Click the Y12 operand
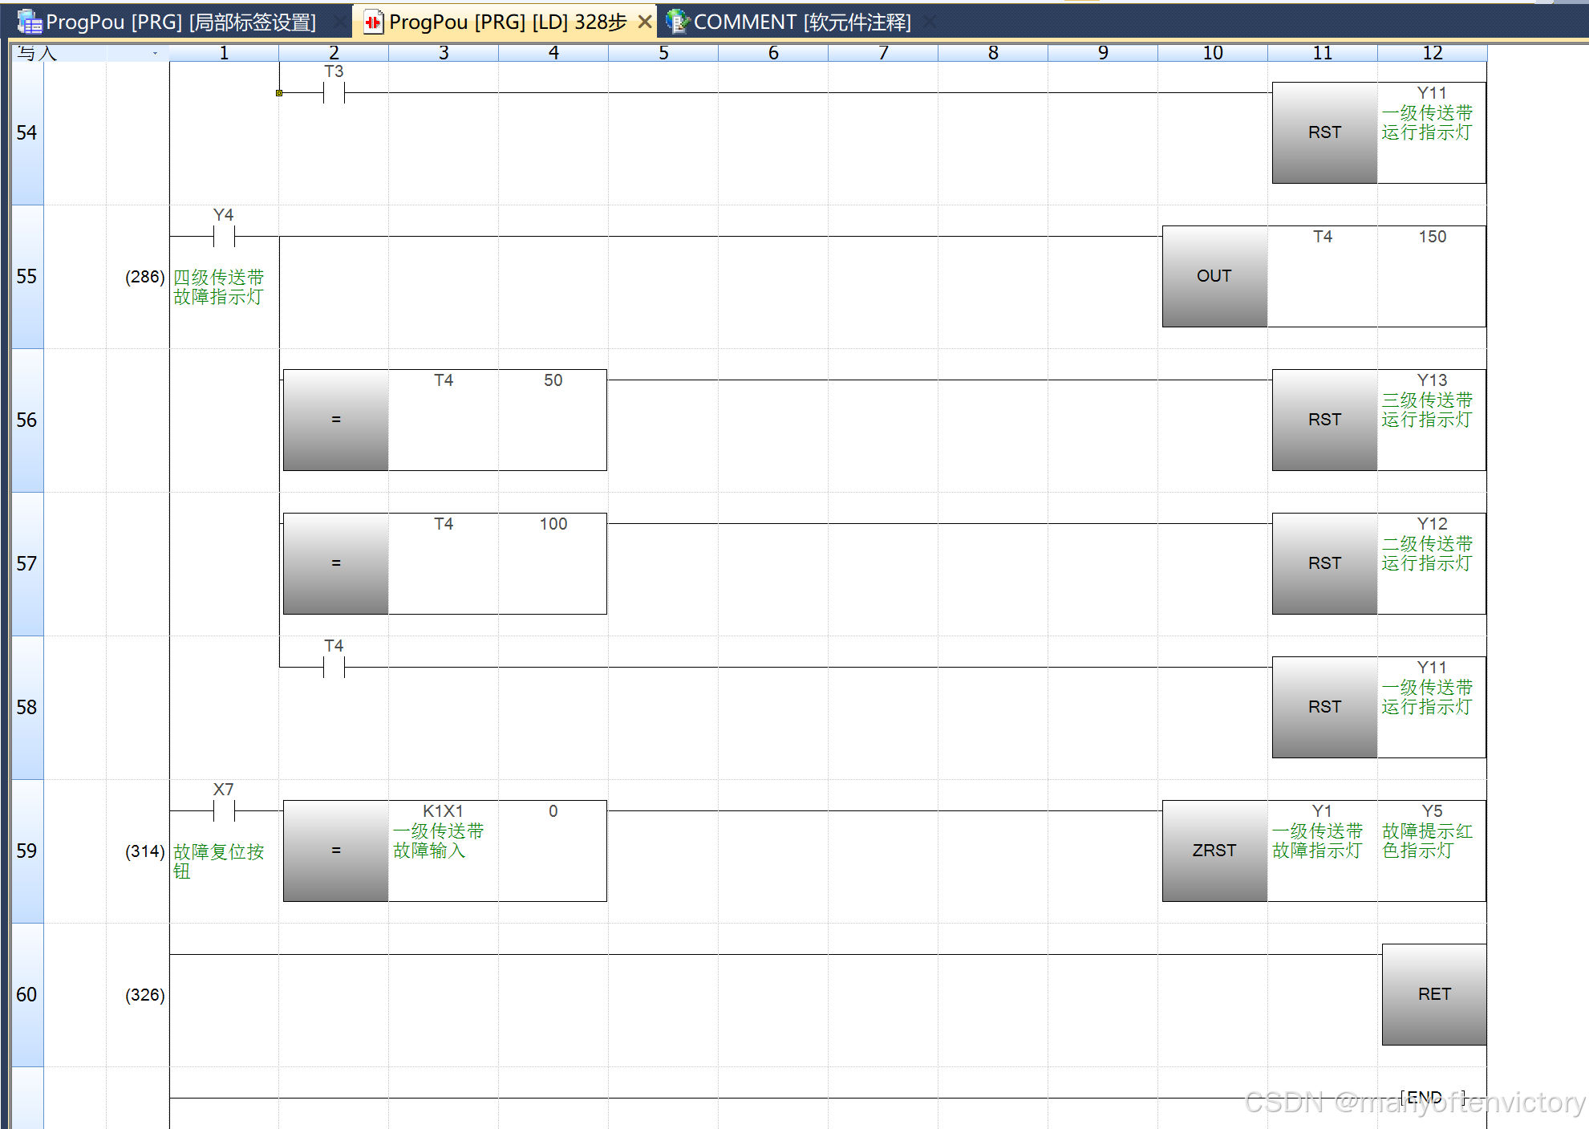The width and height of the screenshot is (1589, 1129). [1432, 524]
